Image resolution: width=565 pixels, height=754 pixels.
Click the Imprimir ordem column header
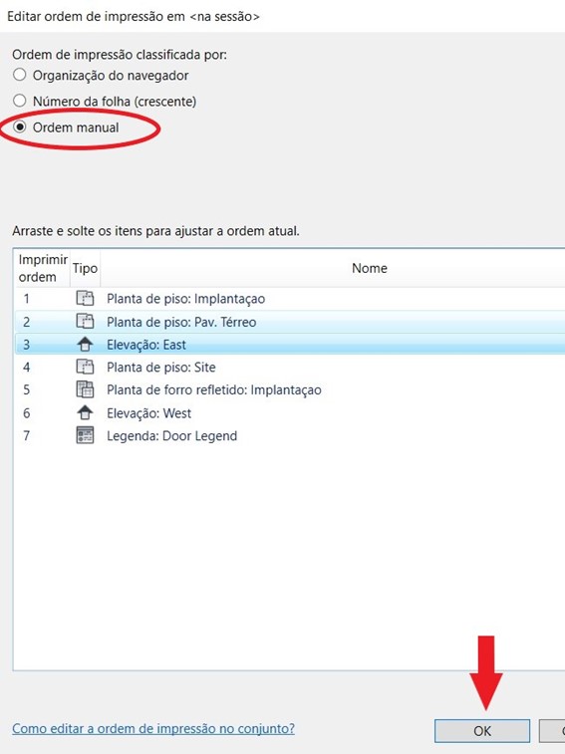pos(43,268)
